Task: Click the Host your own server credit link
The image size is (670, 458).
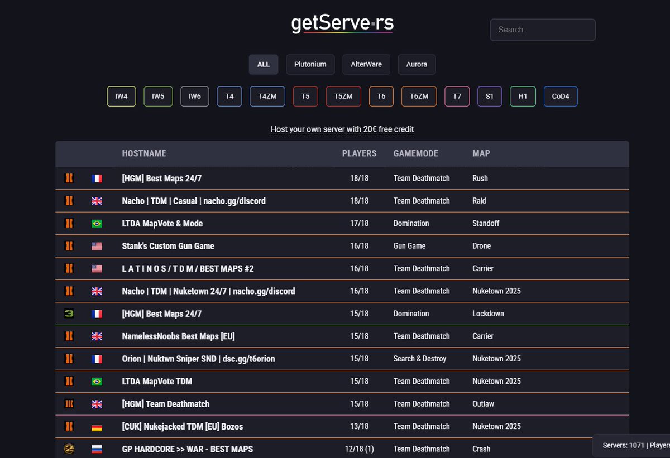Action: (x=342, y=129)
